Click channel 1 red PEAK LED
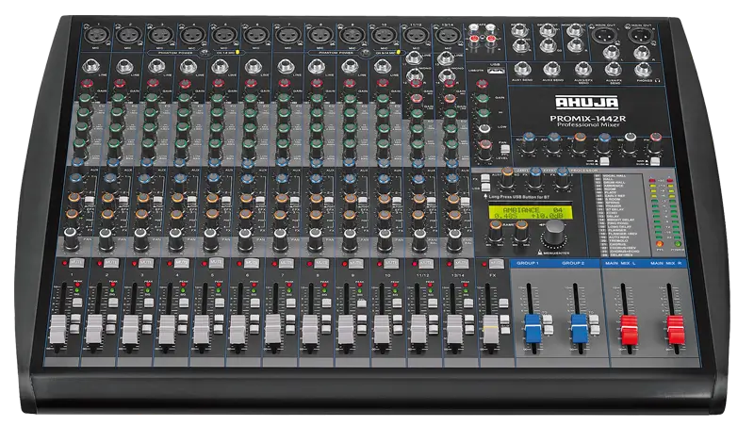 click(77, 286)
